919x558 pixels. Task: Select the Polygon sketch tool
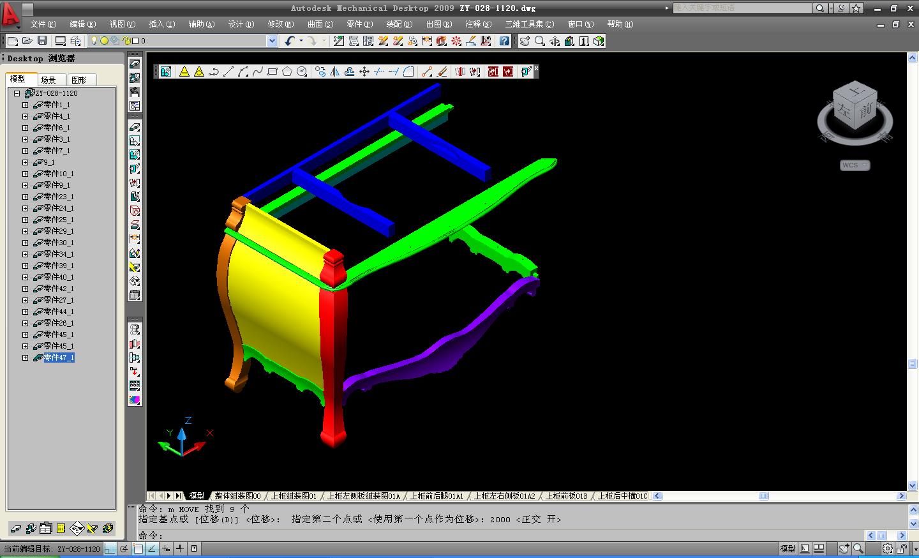point(287,72)
